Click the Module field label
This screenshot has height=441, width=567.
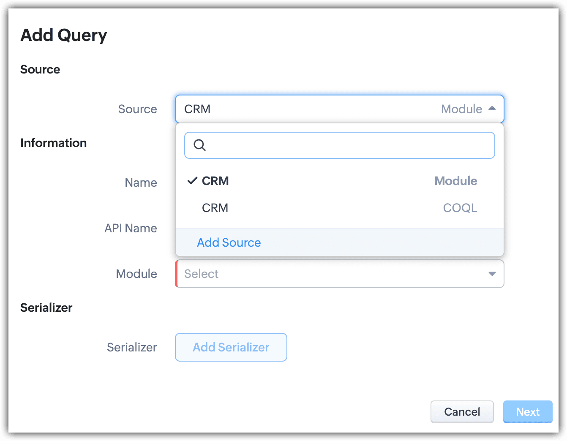[136, 274]
